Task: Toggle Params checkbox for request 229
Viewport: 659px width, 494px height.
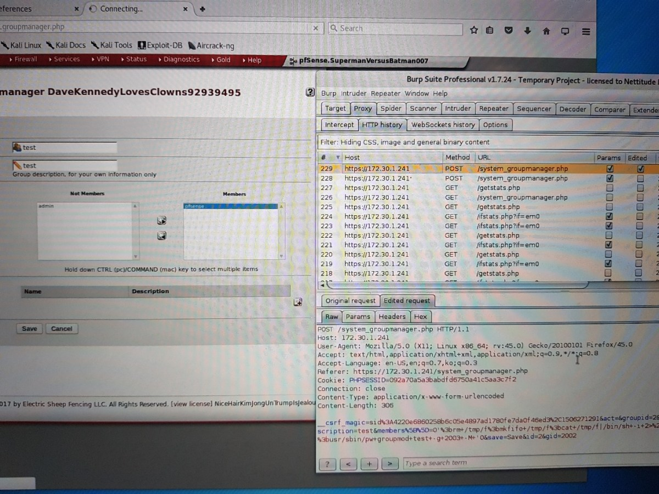Action: [x=609, y=169]
